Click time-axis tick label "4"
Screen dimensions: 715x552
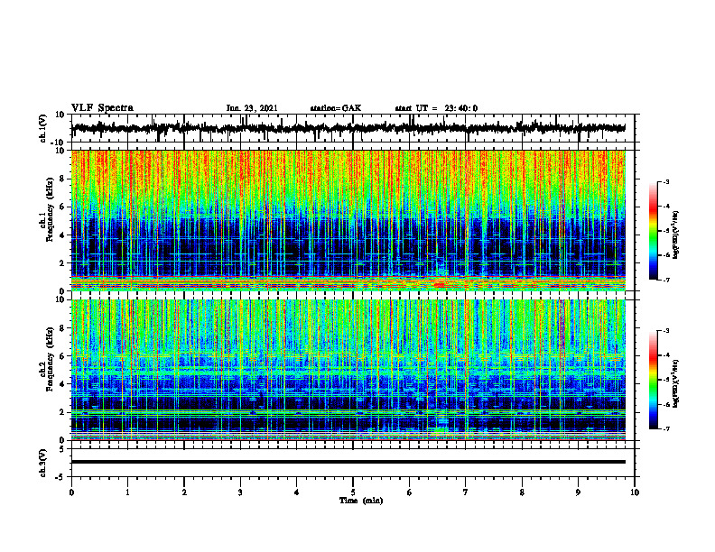click(297, 492)
